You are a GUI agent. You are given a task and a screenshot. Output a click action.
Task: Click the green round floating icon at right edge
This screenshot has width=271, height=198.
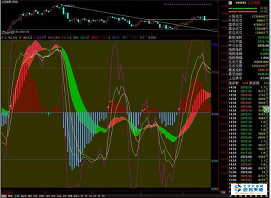267,109
